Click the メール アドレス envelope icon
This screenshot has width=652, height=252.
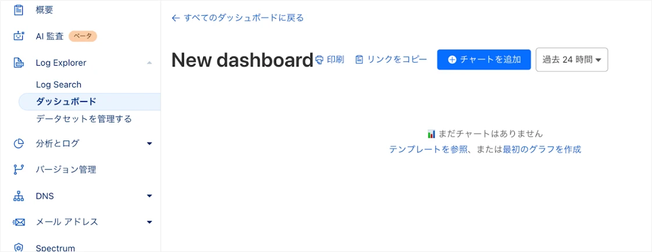pos(19,222)
